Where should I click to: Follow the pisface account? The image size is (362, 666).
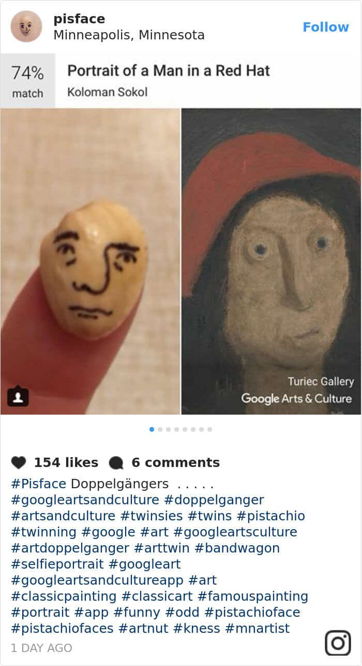pos(326,27)
